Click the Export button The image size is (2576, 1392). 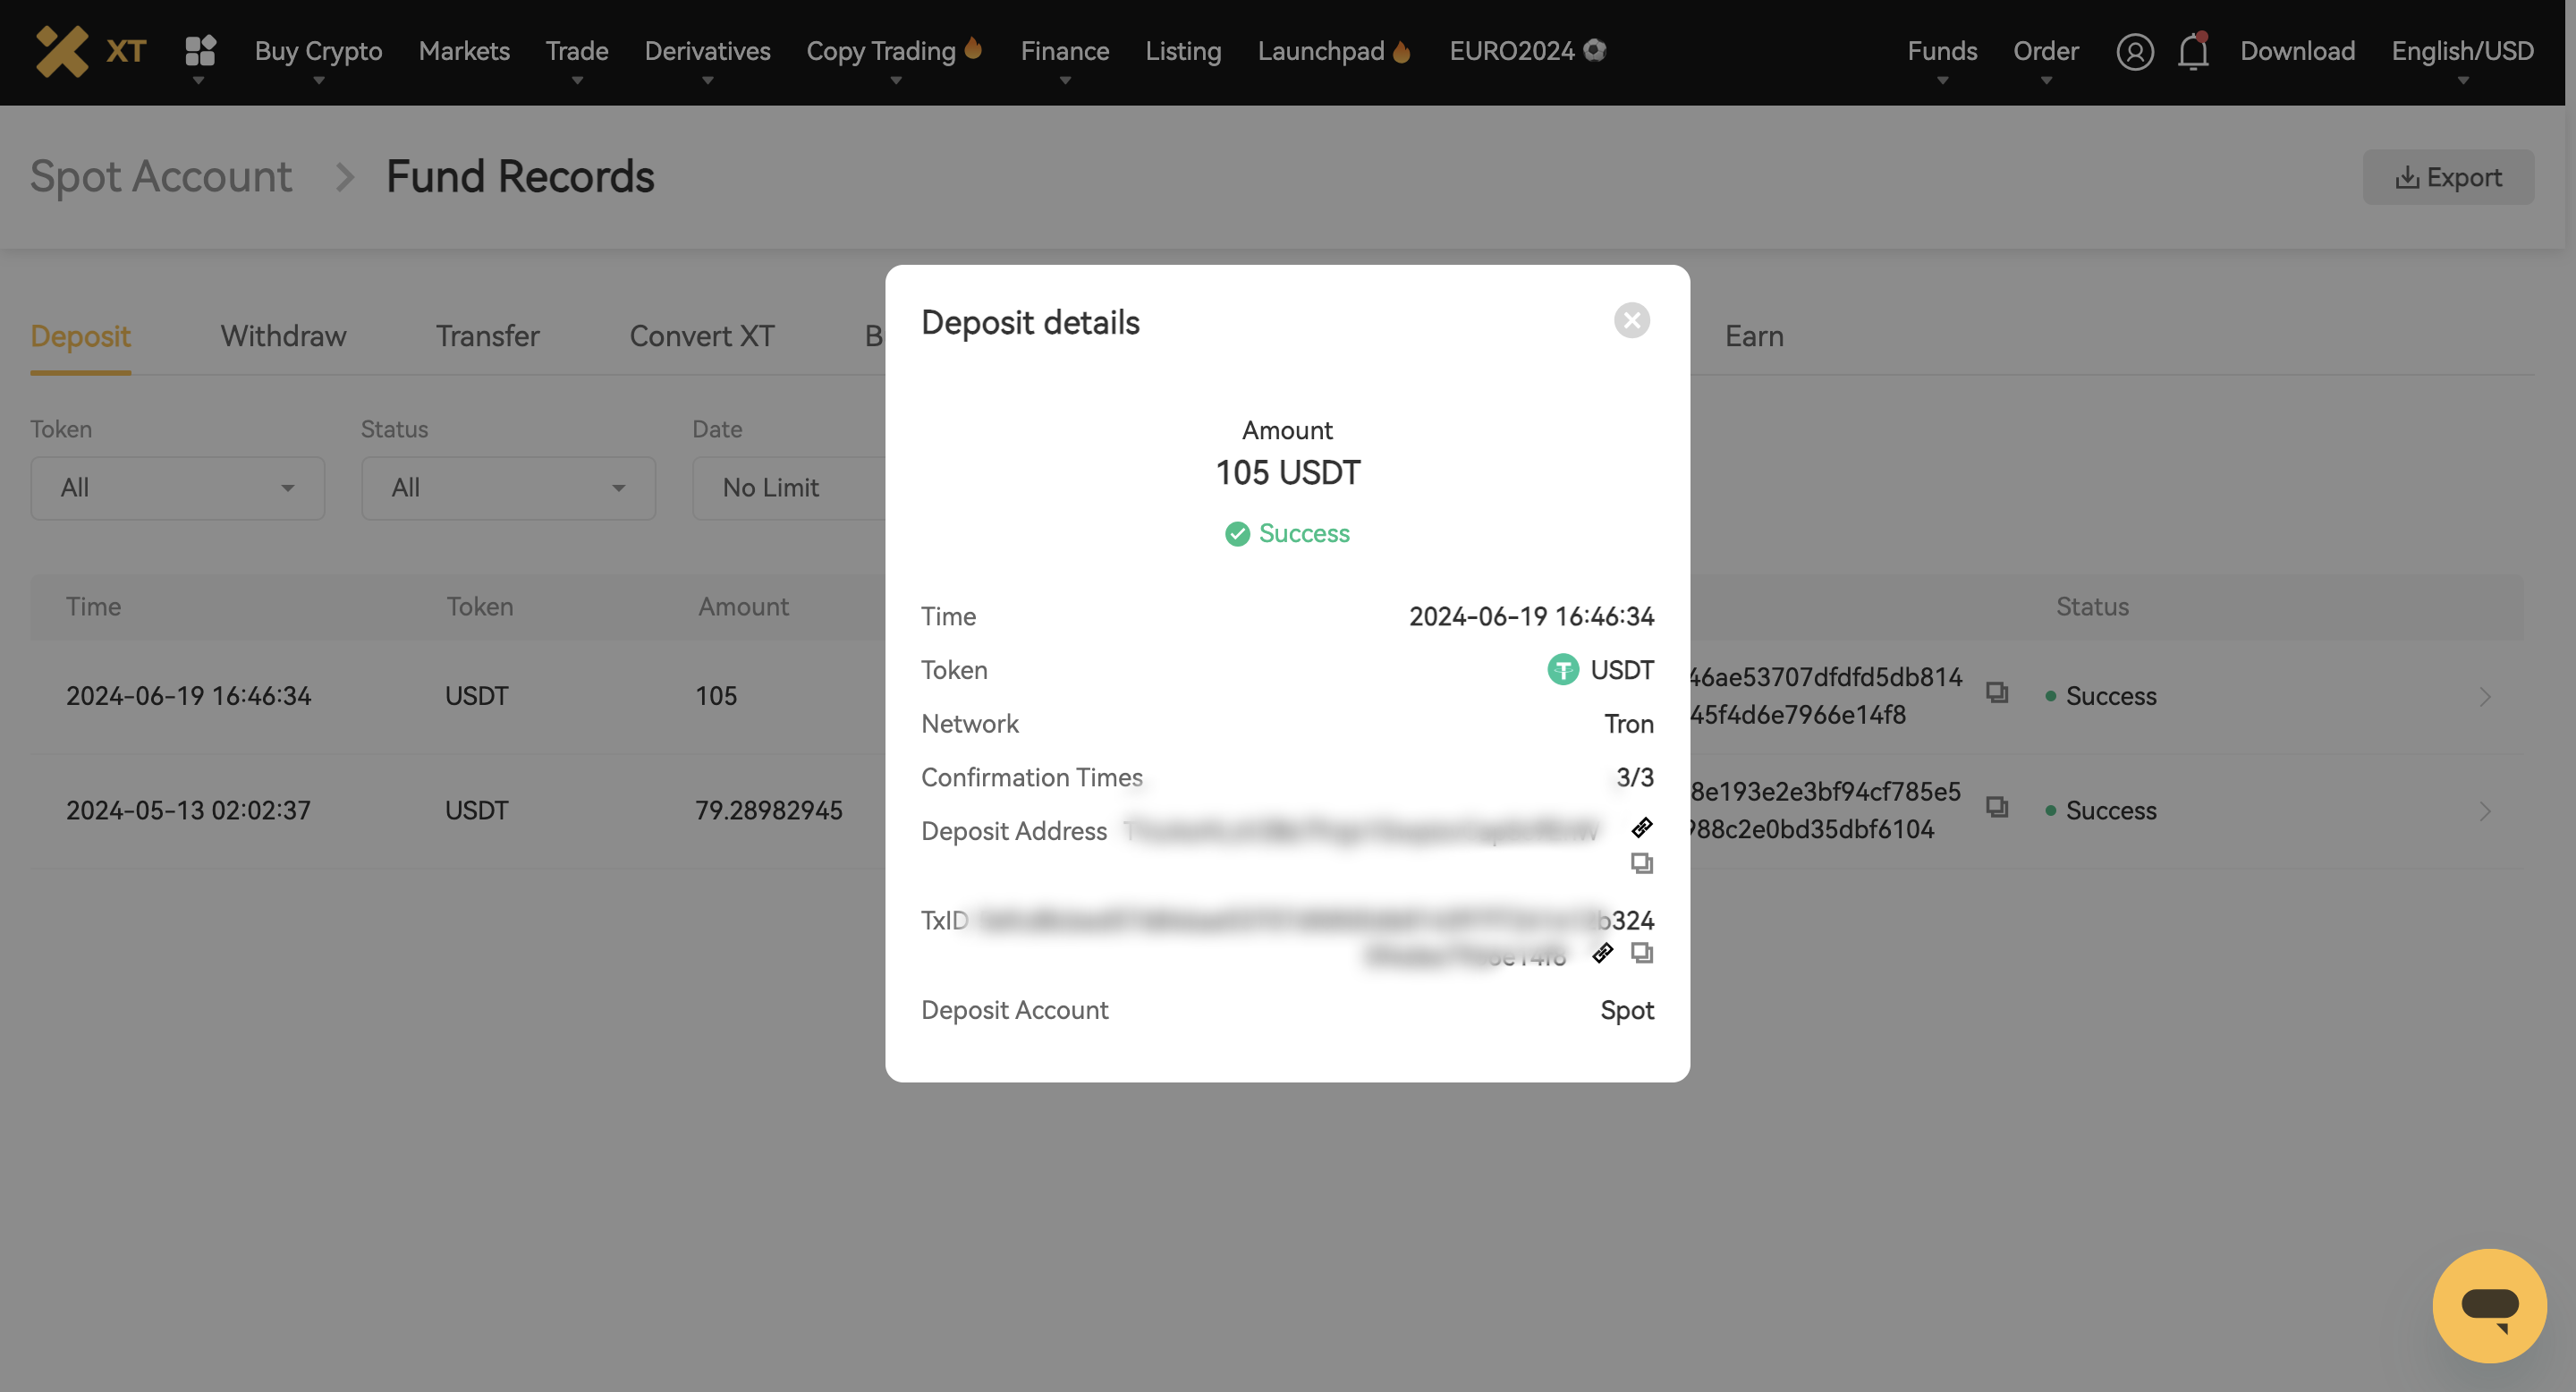point(2447,177)
